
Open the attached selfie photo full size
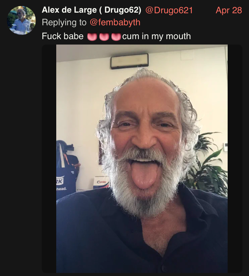142,159
